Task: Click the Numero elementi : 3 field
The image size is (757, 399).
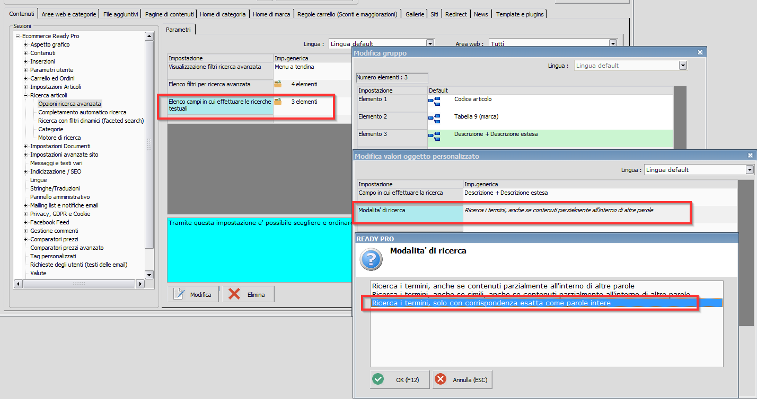Action: 392,78
